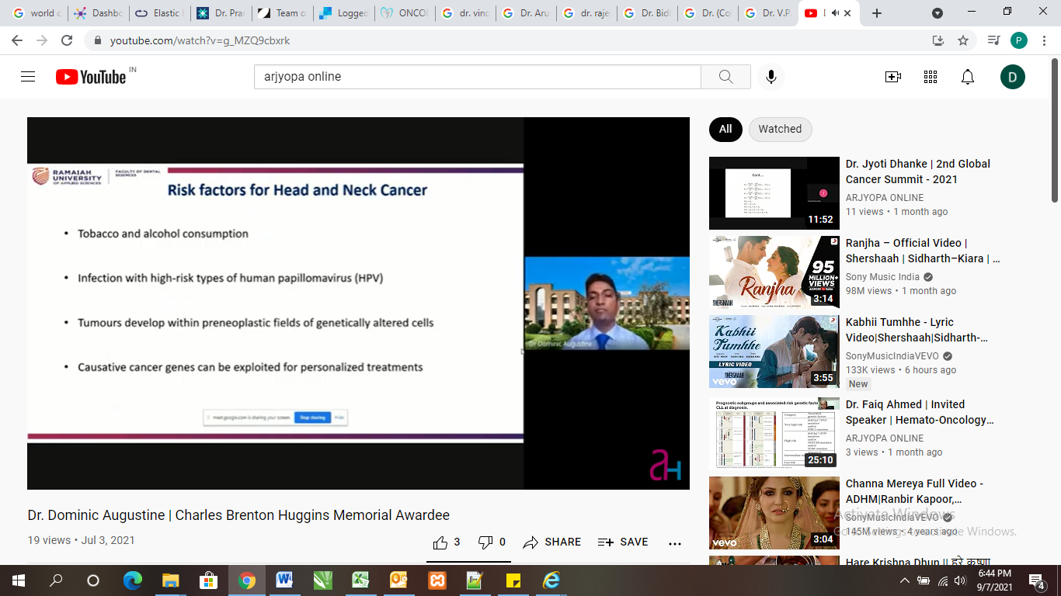This screenshot has height=596, width=1061.
Task: Switch to the ONCO browser tab
Action: 404,13
